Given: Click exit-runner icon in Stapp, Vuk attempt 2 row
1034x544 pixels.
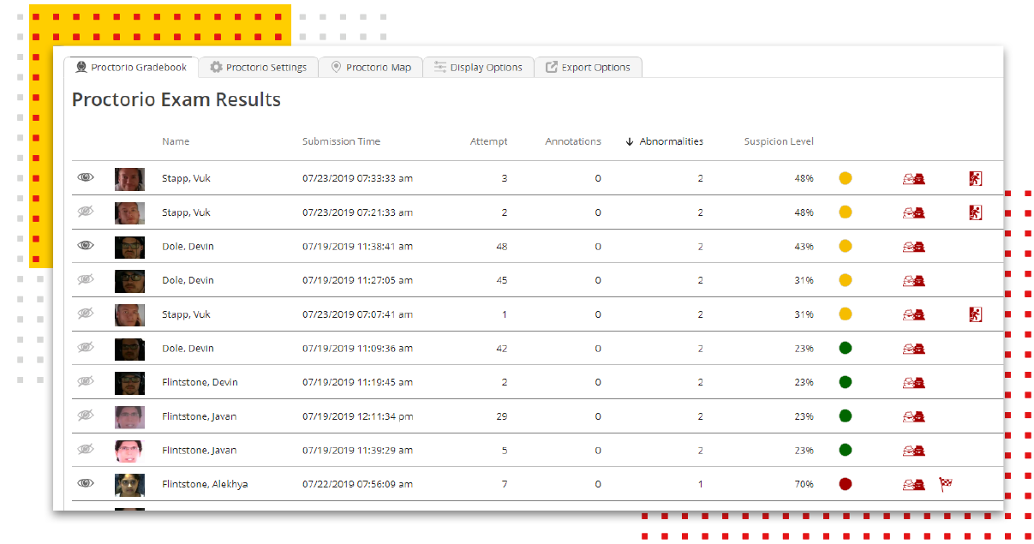Looking at the screenshot, I should (x=975, y=212).
